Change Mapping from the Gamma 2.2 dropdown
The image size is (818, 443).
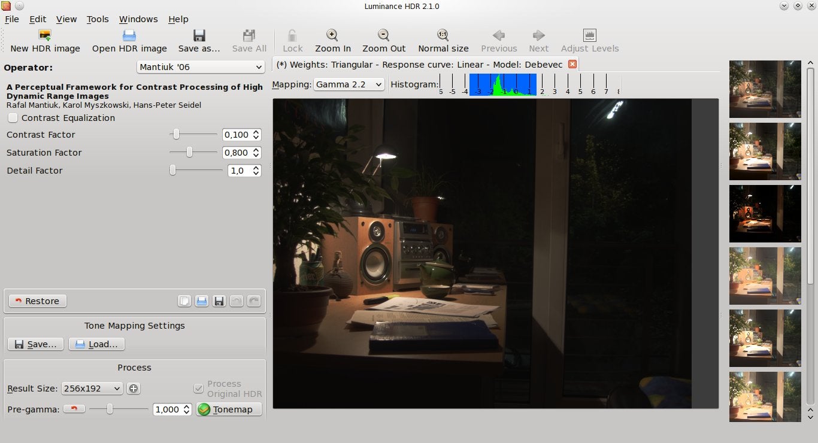(x=349, y=84)
